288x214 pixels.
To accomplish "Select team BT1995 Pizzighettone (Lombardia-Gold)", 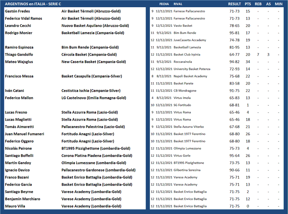I will 96,149.
